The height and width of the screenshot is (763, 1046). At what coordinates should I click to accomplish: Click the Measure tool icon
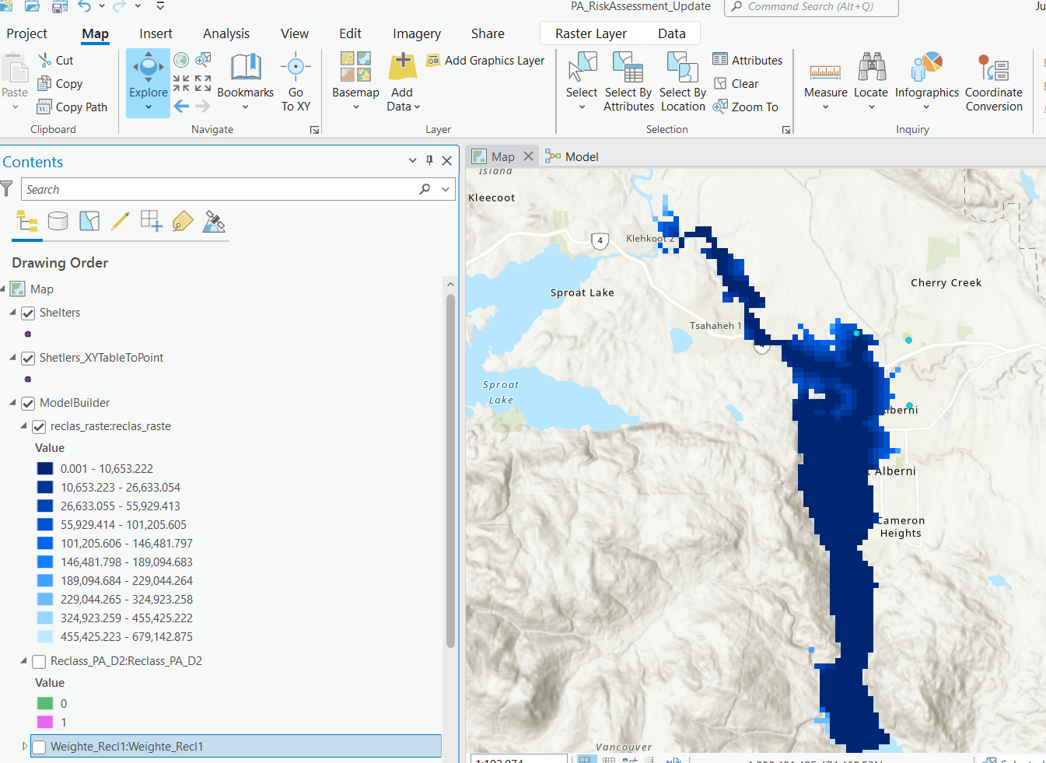tap(825, 72)
